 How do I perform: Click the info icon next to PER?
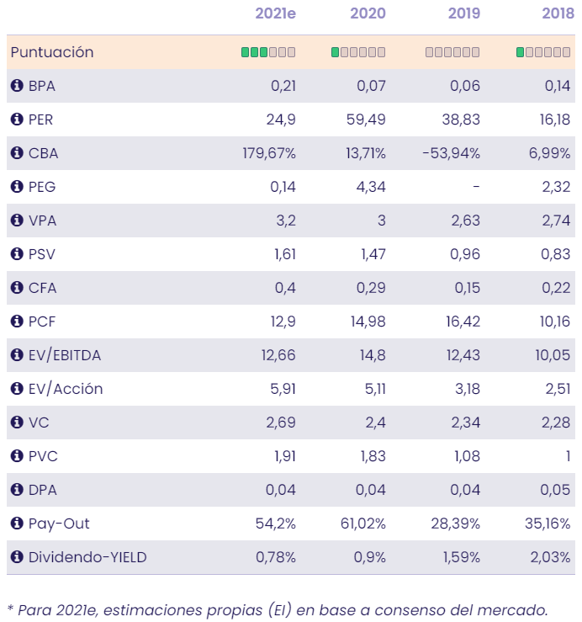[x=17, y=120]
